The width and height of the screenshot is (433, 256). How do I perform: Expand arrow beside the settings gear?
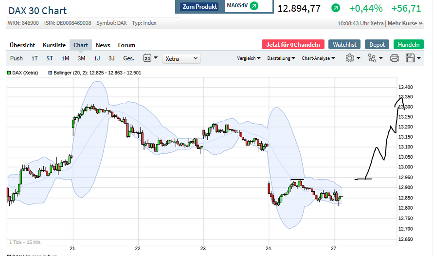359,58
